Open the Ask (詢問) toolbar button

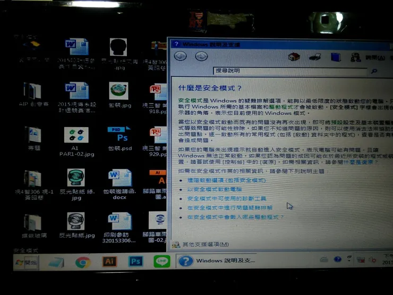tap(368, 58)
